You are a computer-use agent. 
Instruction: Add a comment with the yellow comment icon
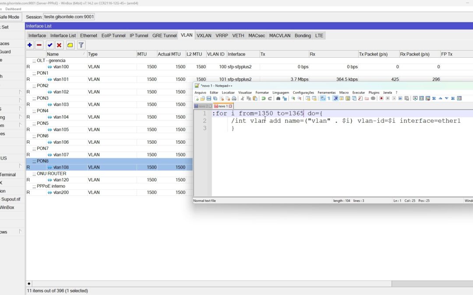coord(70,45)
